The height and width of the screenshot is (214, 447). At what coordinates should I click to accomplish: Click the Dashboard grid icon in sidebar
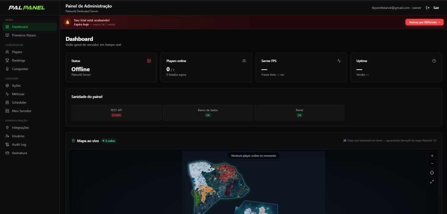(x=7, y=27)
